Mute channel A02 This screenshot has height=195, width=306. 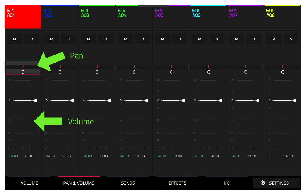pos(52,39)
